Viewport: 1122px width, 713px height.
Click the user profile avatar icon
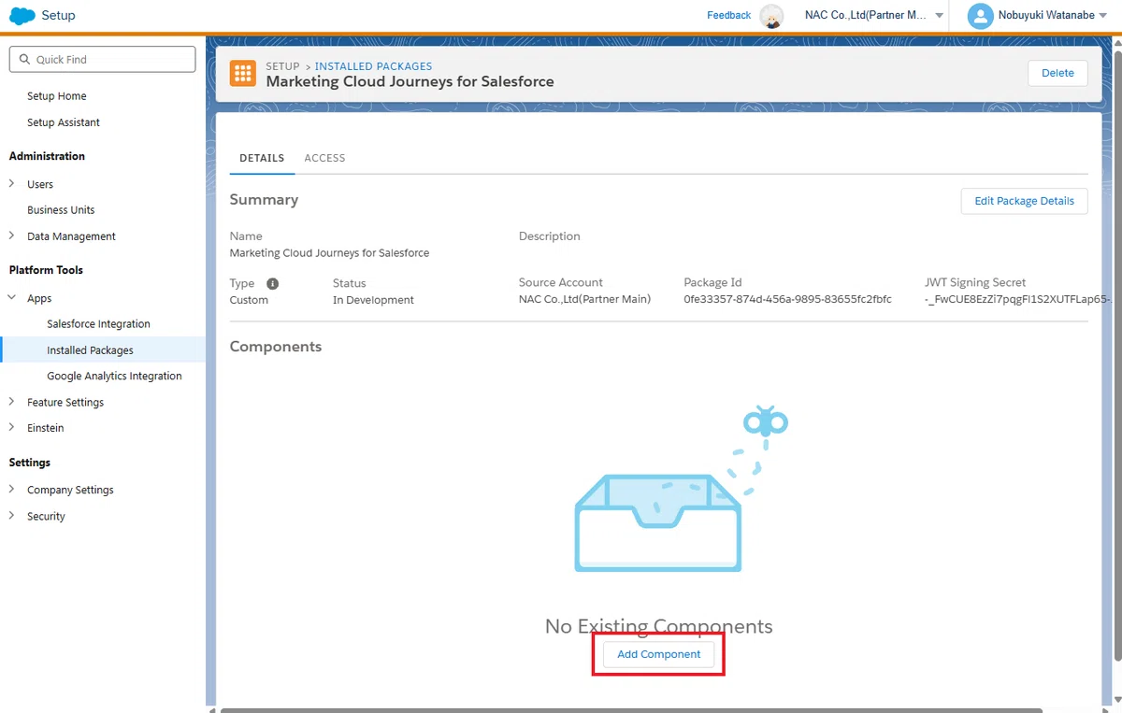(x=980, y=16)
